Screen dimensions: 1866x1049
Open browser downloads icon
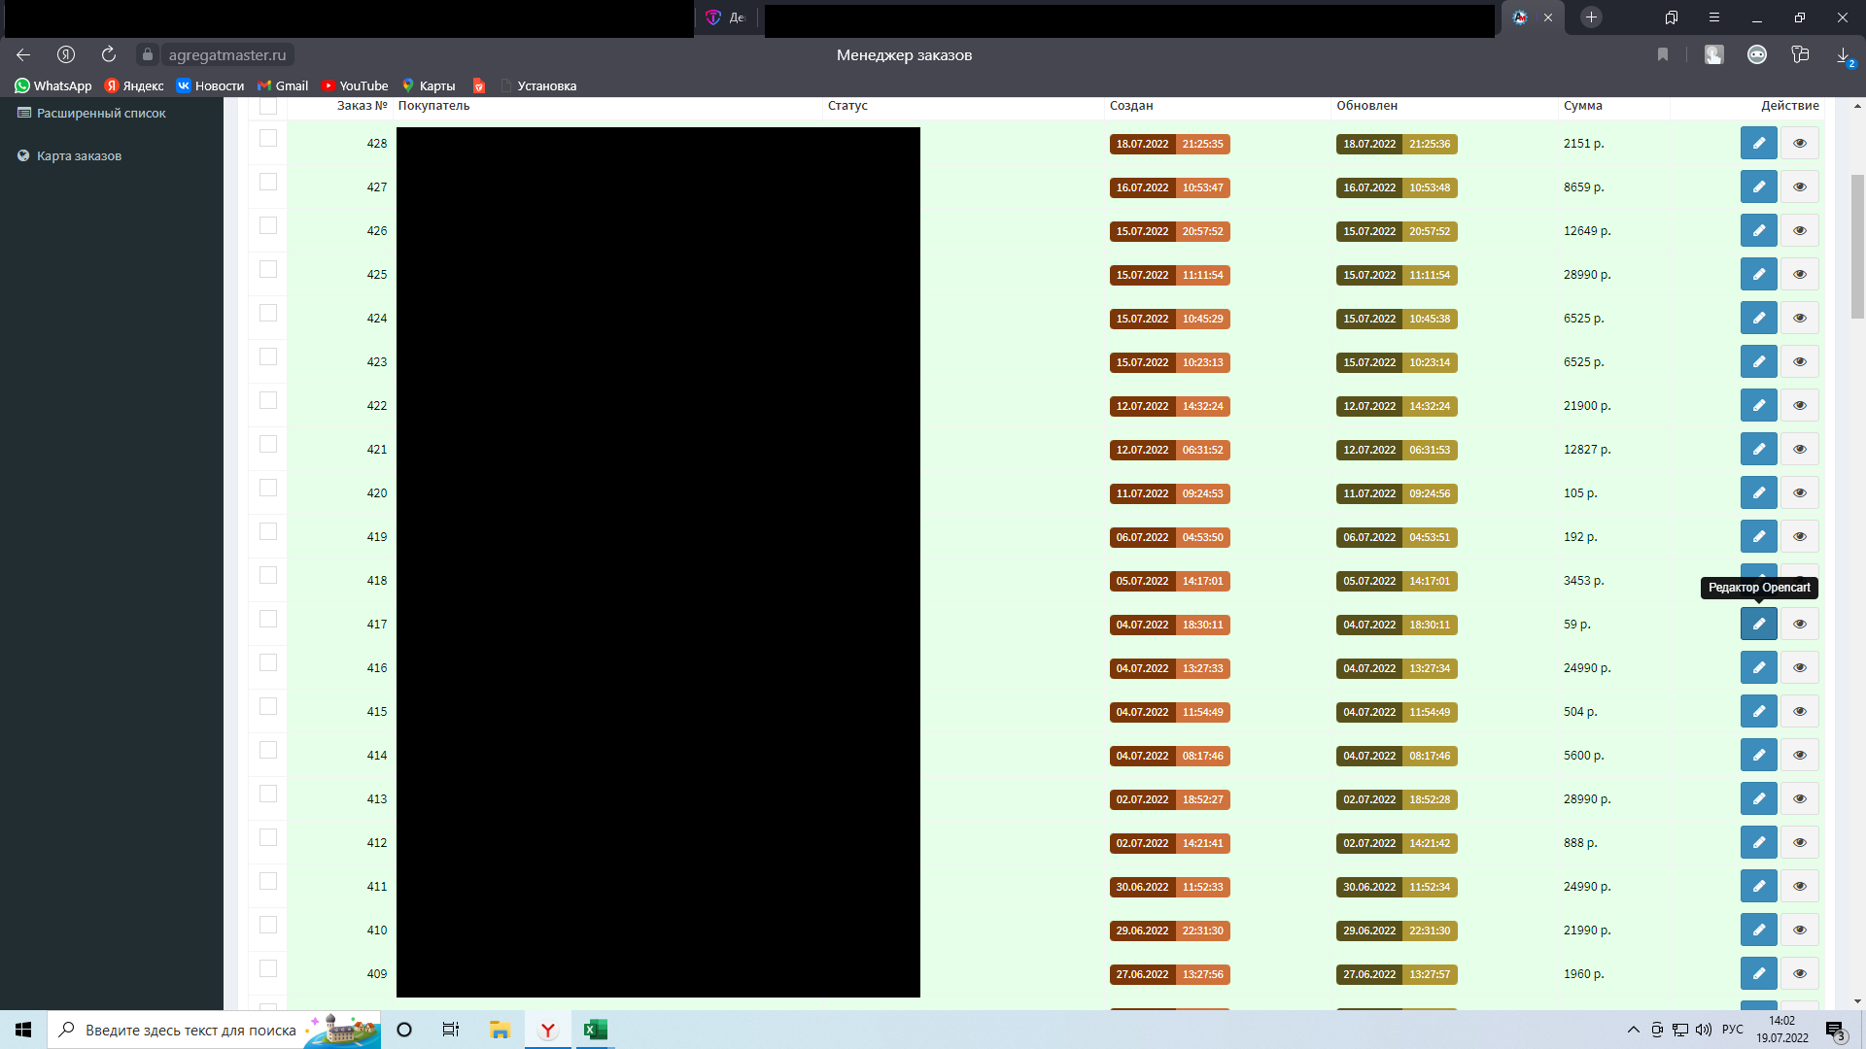(1843, 55)
